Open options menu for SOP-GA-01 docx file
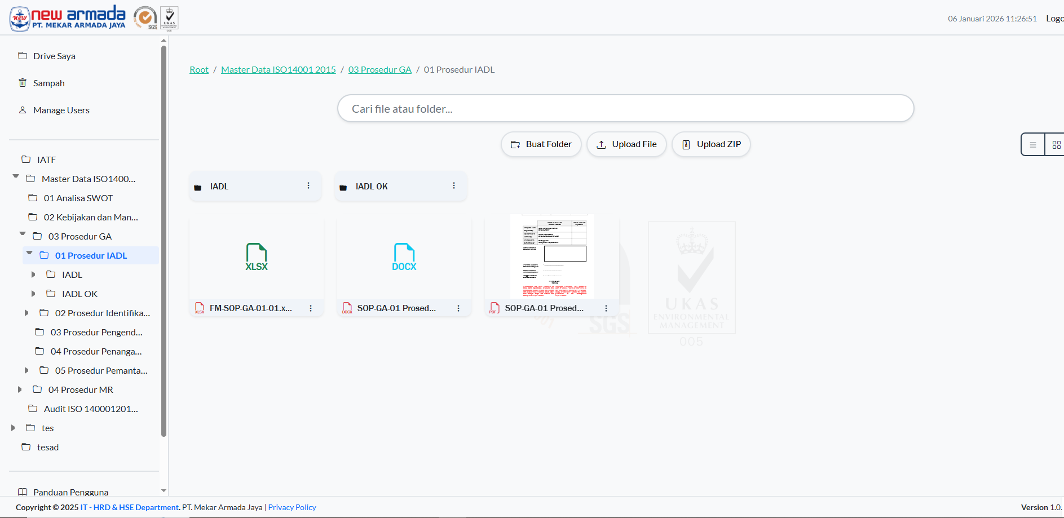 point(458,308)
